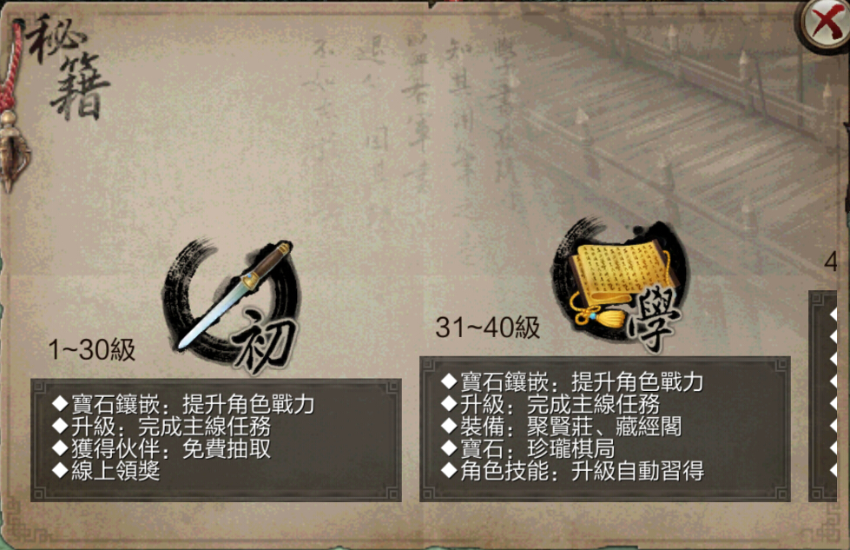
Task: Open 升級：完成主線任務 in 31~40級 panel
Action: 550,405
